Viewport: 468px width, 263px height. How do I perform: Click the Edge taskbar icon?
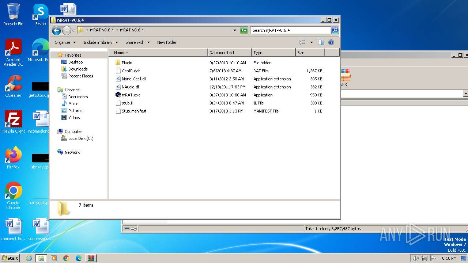(x=79, y=258)
